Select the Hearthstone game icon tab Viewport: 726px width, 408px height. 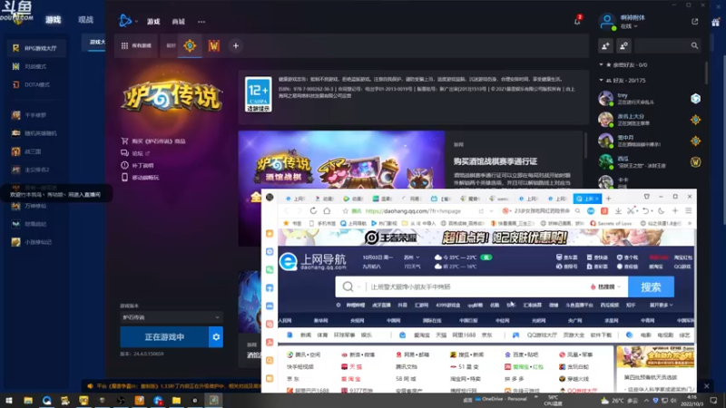point(190,46)
